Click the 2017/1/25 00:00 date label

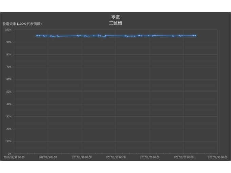coord(184,157)
